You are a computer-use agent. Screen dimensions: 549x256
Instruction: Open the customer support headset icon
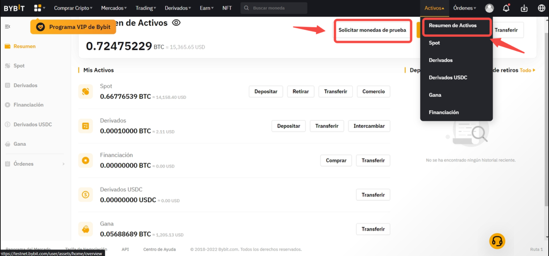pos(497,241)
